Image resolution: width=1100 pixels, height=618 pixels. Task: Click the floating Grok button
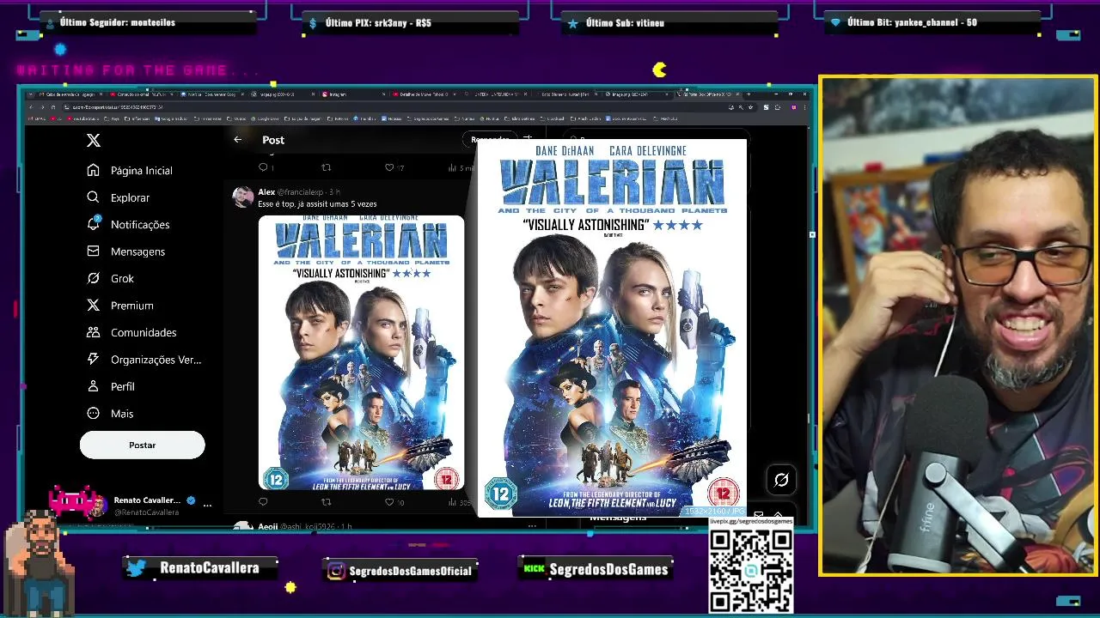coord(781,480)
